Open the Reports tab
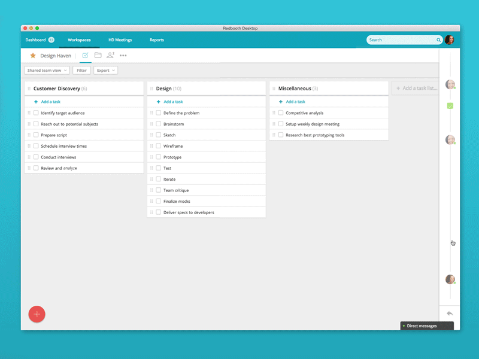This screenshot has height=359, width=479. tap(156, 40)
